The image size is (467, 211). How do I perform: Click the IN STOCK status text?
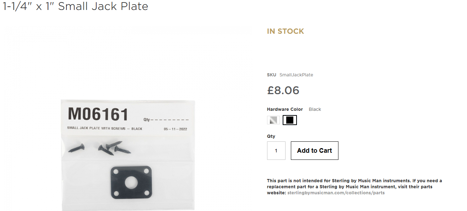coord(285,31)
